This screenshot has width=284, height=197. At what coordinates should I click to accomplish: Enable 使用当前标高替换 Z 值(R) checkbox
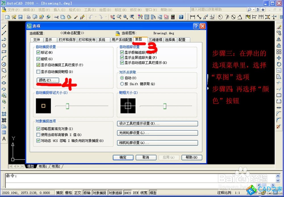[x=38, y=135]
